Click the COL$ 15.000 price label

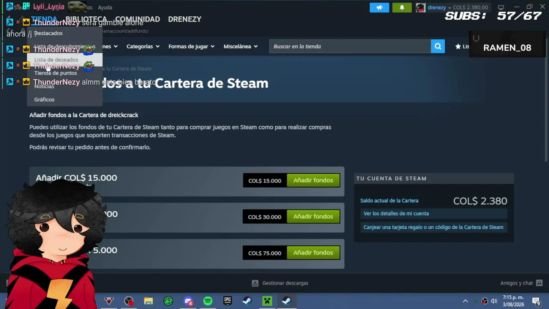[265, 181]
